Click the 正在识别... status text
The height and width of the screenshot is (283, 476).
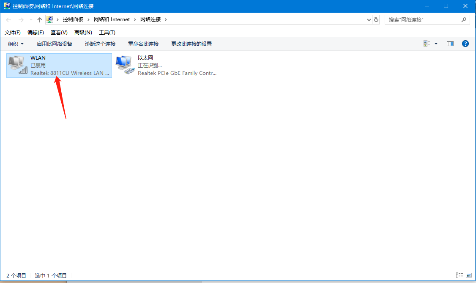[150, 65]
